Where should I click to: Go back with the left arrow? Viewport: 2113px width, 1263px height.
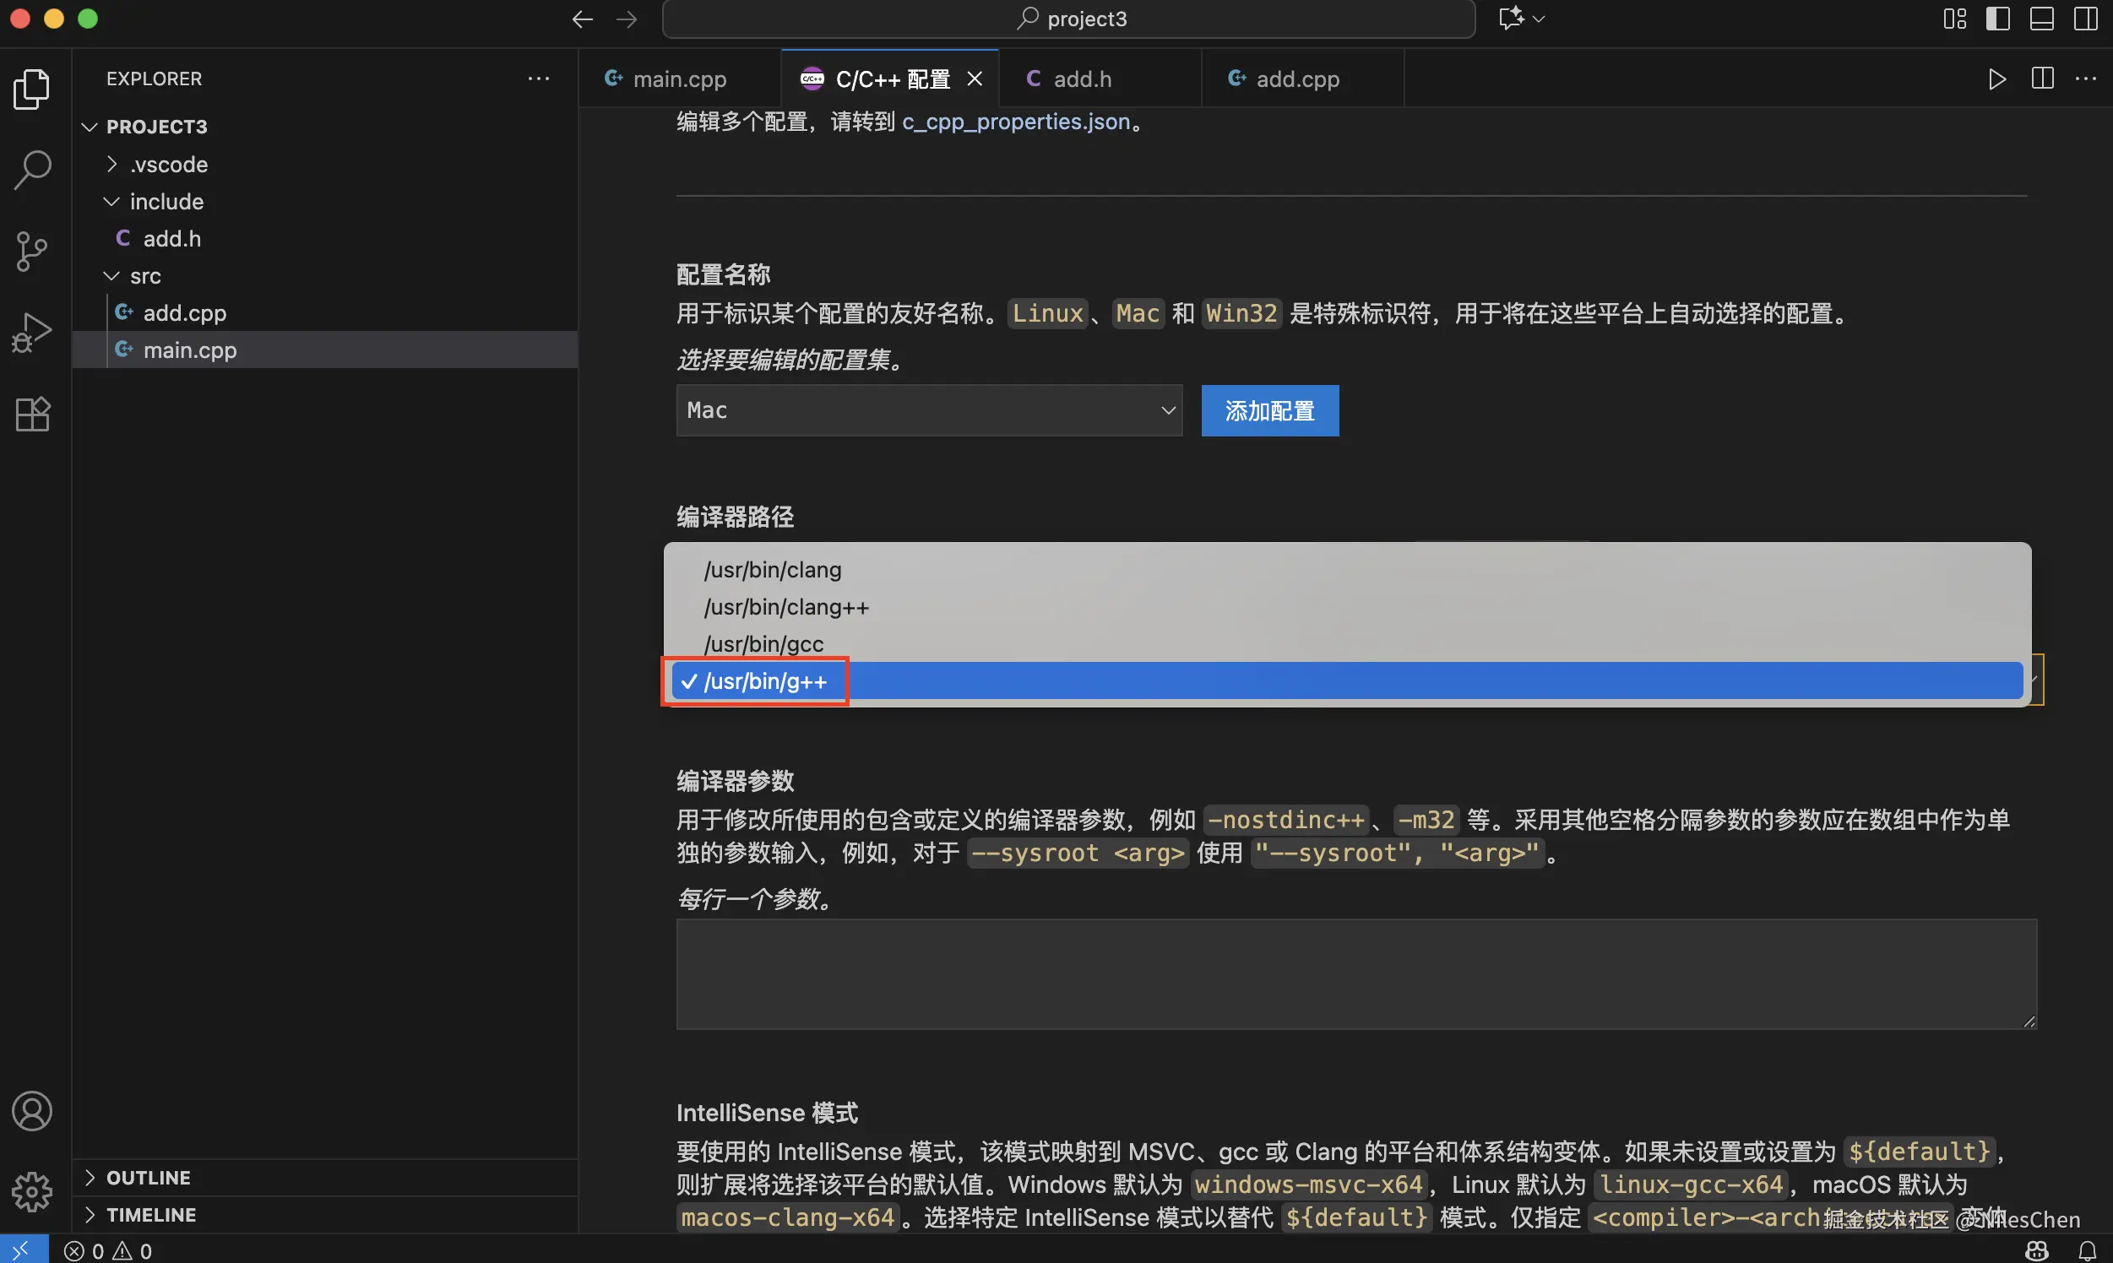pos(583,19)
